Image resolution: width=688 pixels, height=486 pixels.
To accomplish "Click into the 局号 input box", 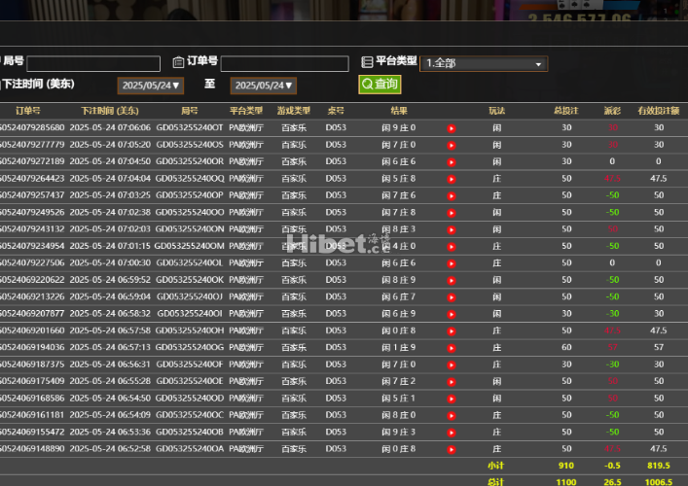I will (x=93, y=64).
